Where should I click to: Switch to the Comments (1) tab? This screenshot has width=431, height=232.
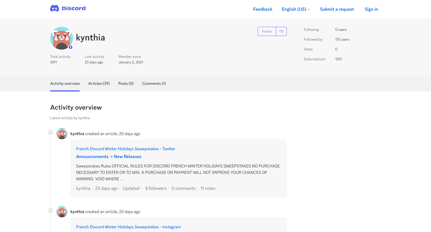154,84
